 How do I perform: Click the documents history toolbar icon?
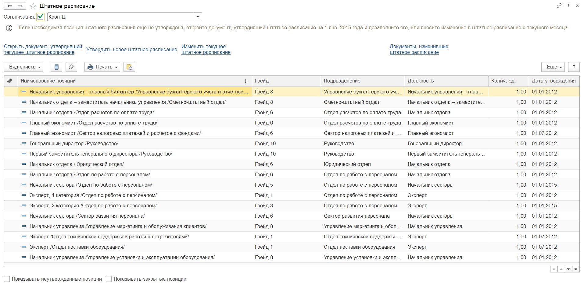coord(129,67)
